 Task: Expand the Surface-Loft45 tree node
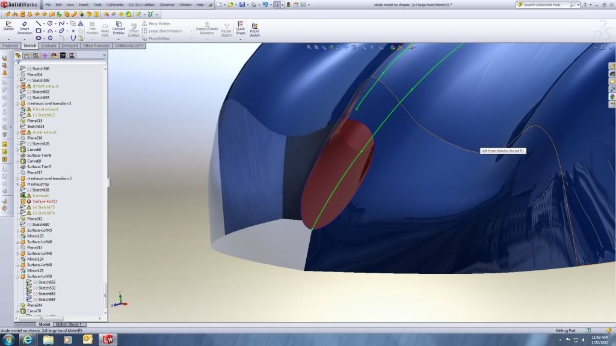pos(17,230)
